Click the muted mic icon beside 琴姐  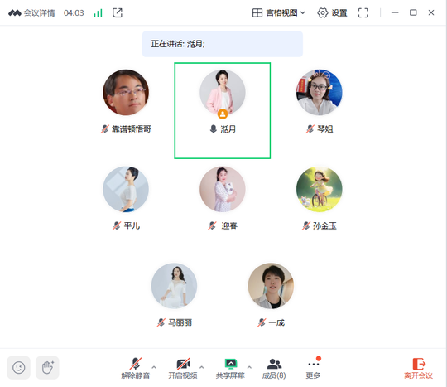310,129
